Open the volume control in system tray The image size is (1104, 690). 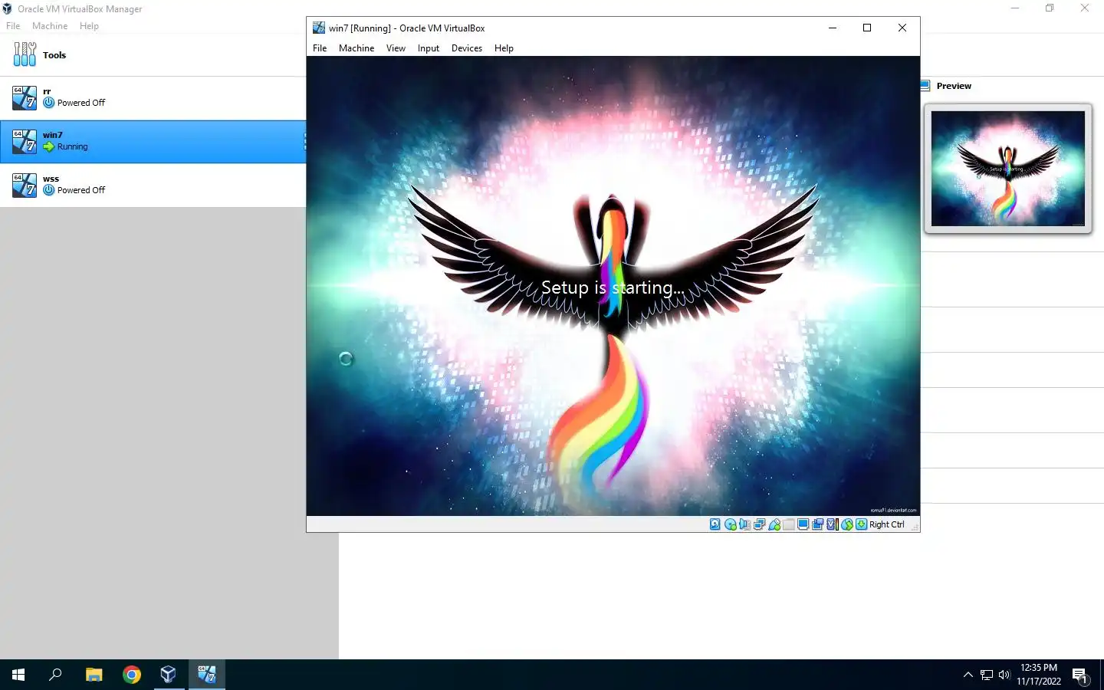[1004, 675]
